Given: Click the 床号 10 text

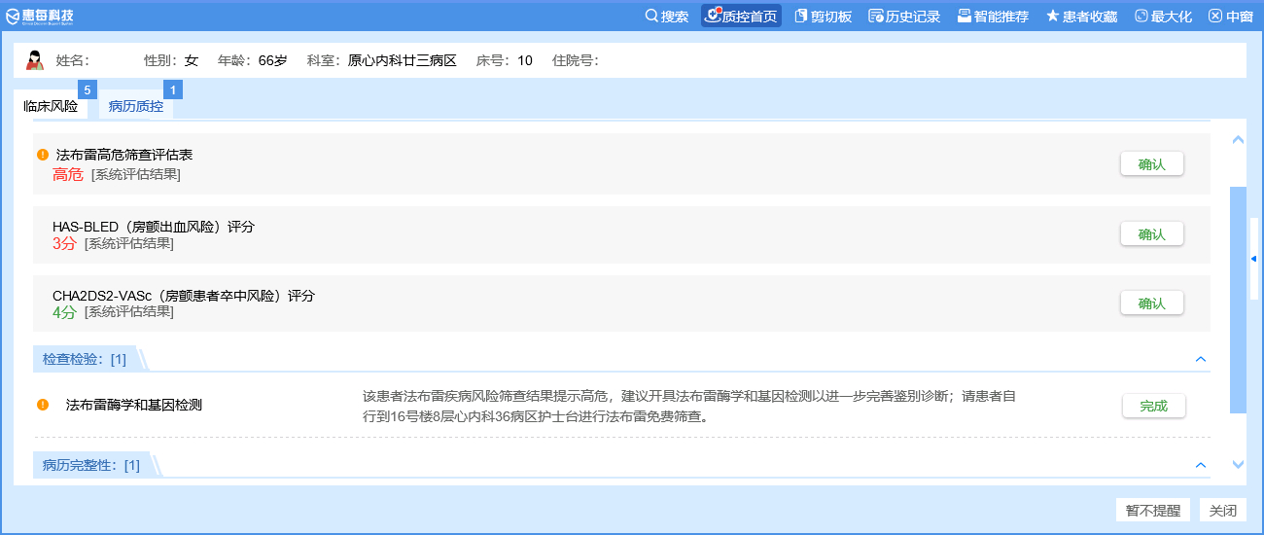Looking at the screenshot, I should pyautogui.click(x=505, y=60).
